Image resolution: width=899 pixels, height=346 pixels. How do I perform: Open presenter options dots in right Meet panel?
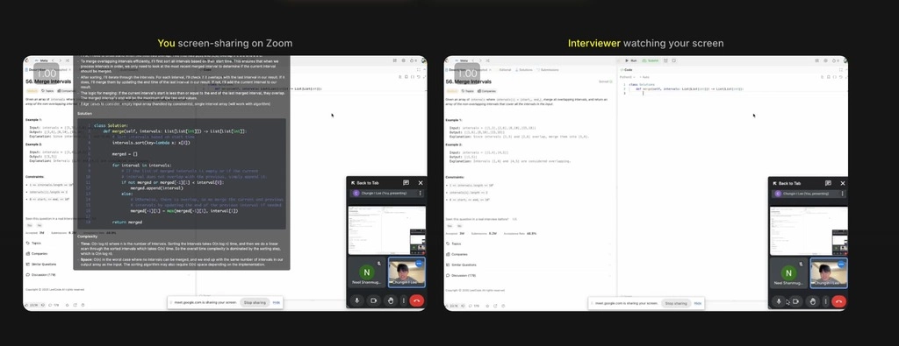[x=842, y=194]
